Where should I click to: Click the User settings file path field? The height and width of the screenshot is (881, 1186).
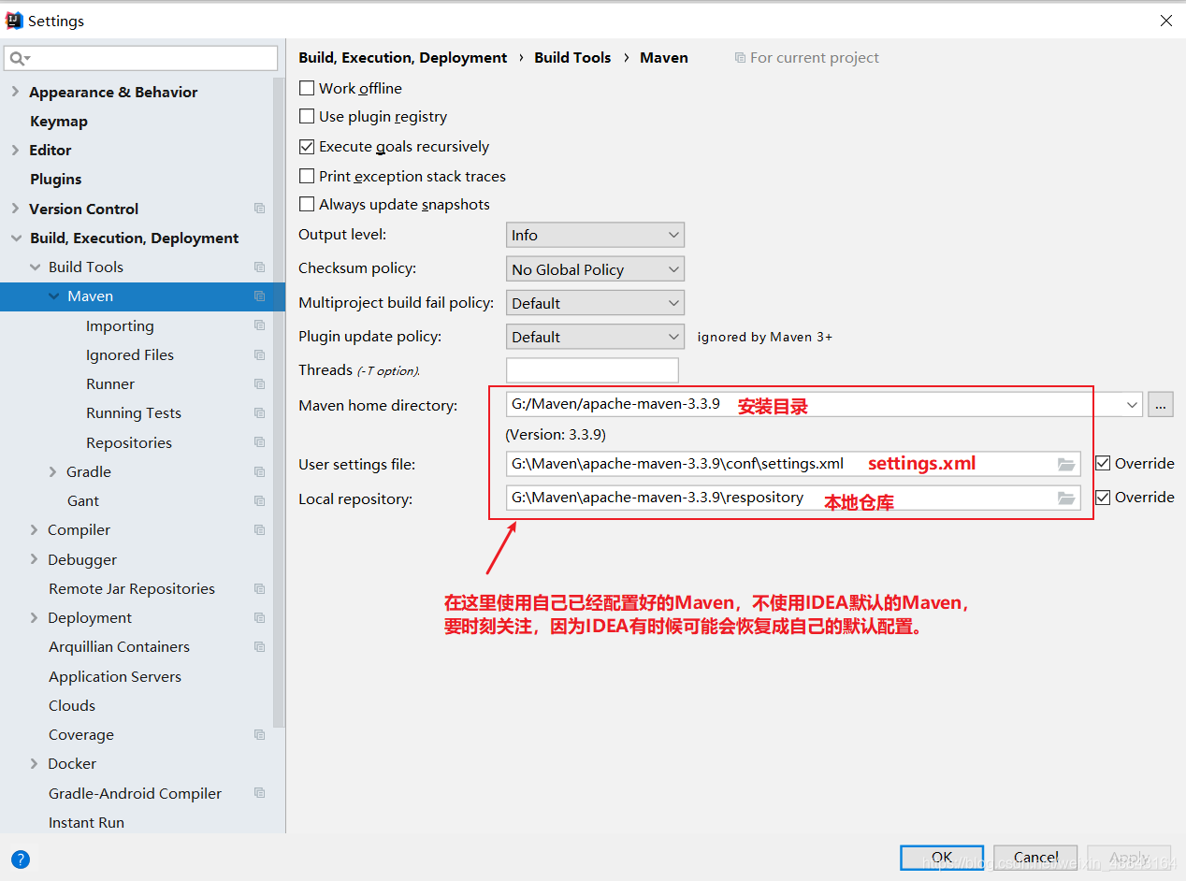pyautogui.click(x=793, y=464)
